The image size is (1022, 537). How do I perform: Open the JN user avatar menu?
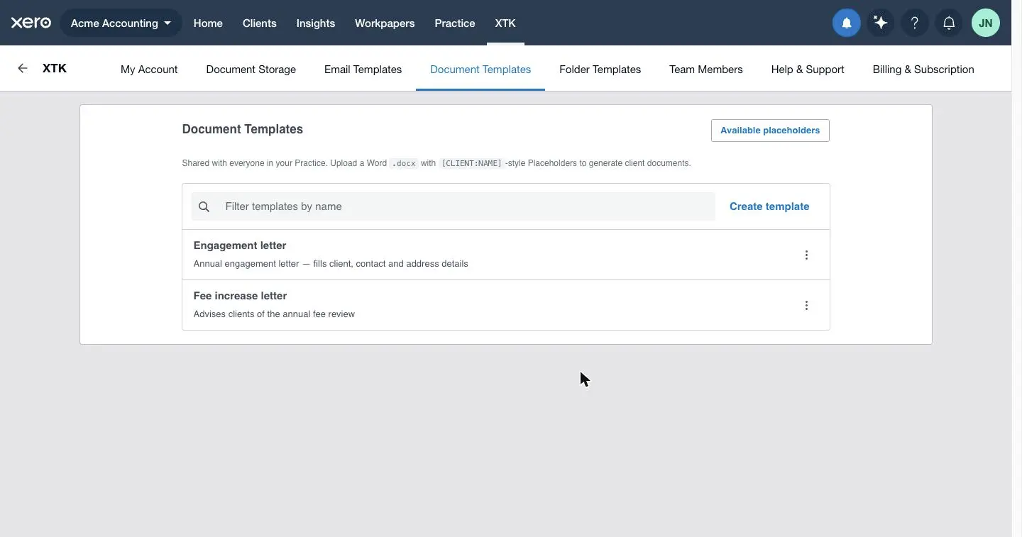pos(985,23)
